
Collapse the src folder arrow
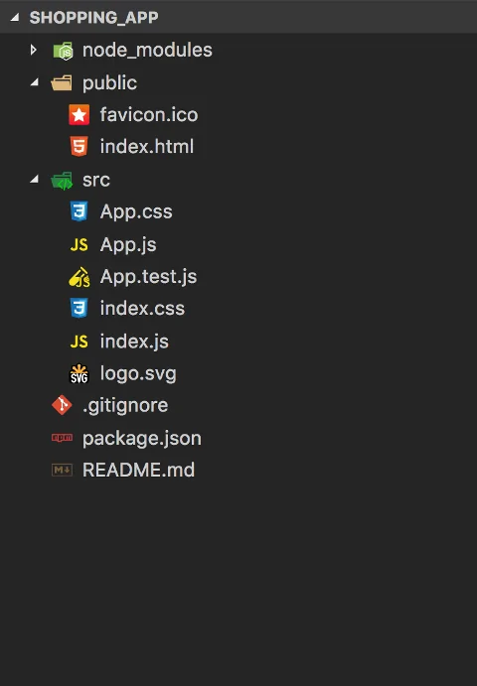34,179
